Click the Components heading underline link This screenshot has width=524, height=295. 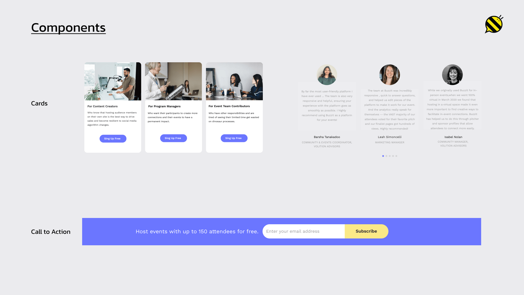tap(68, 27)
